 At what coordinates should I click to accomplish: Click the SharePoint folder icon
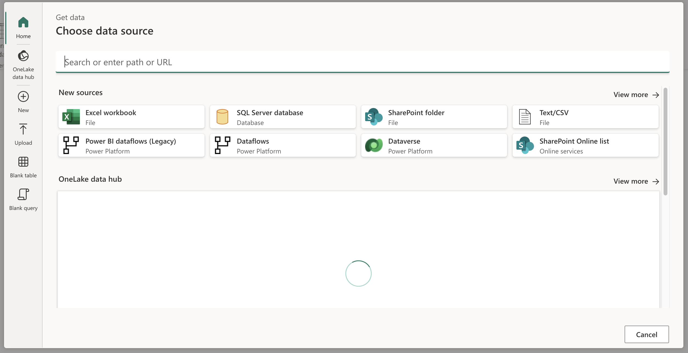point(374,117)
